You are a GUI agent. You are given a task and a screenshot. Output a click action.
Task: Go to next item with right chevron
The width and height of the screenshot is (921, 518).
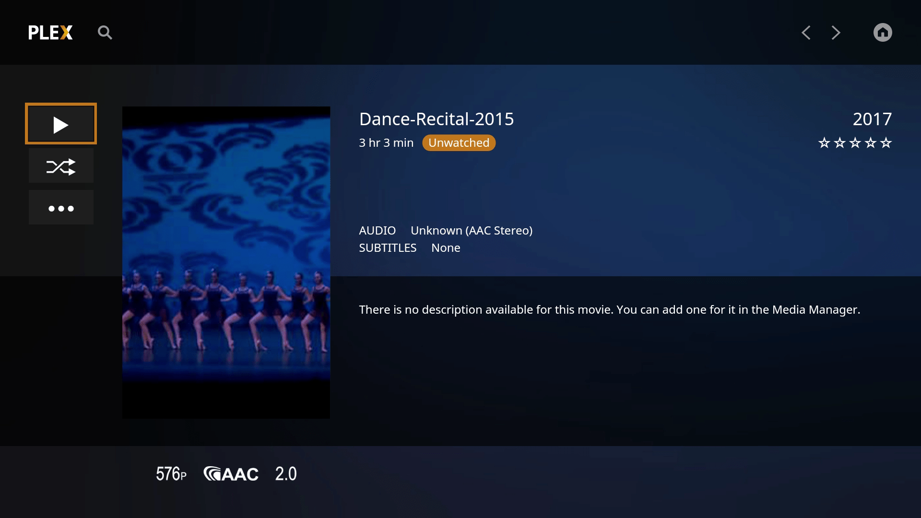coord(836,33)
